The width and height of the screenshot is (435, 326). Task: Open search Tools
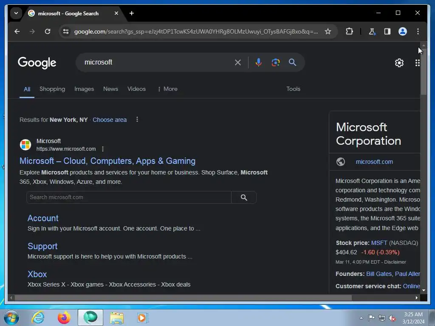[x=293, y=89]
